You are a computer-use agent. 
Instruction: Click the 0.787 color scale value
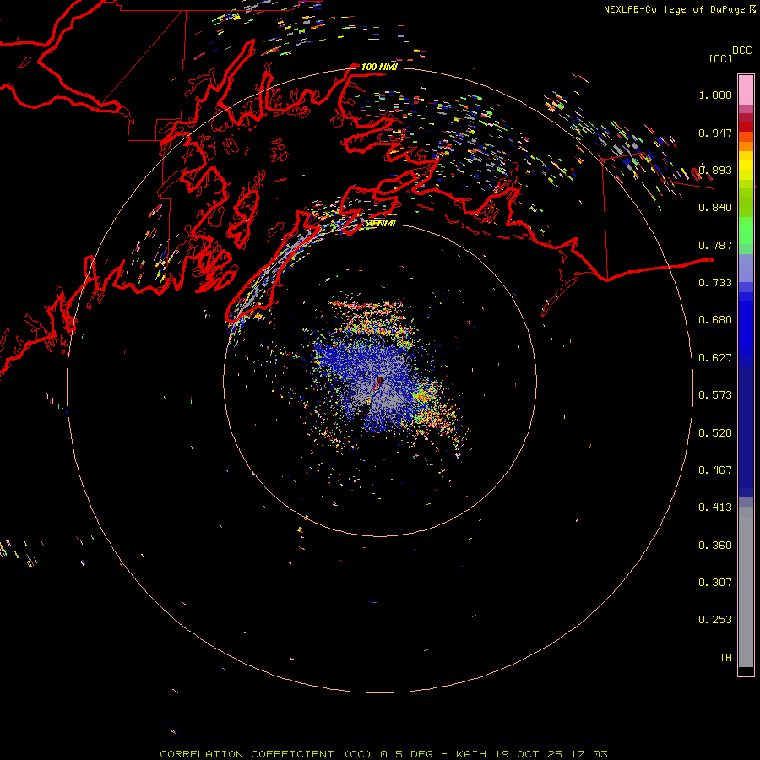715,245
